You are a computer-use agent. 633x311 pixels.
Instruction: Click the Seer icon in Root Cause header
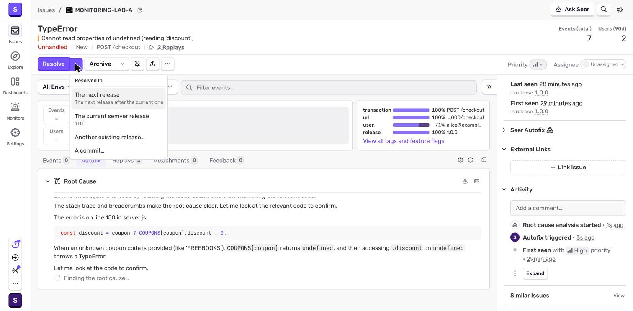[x=465, y=181]
